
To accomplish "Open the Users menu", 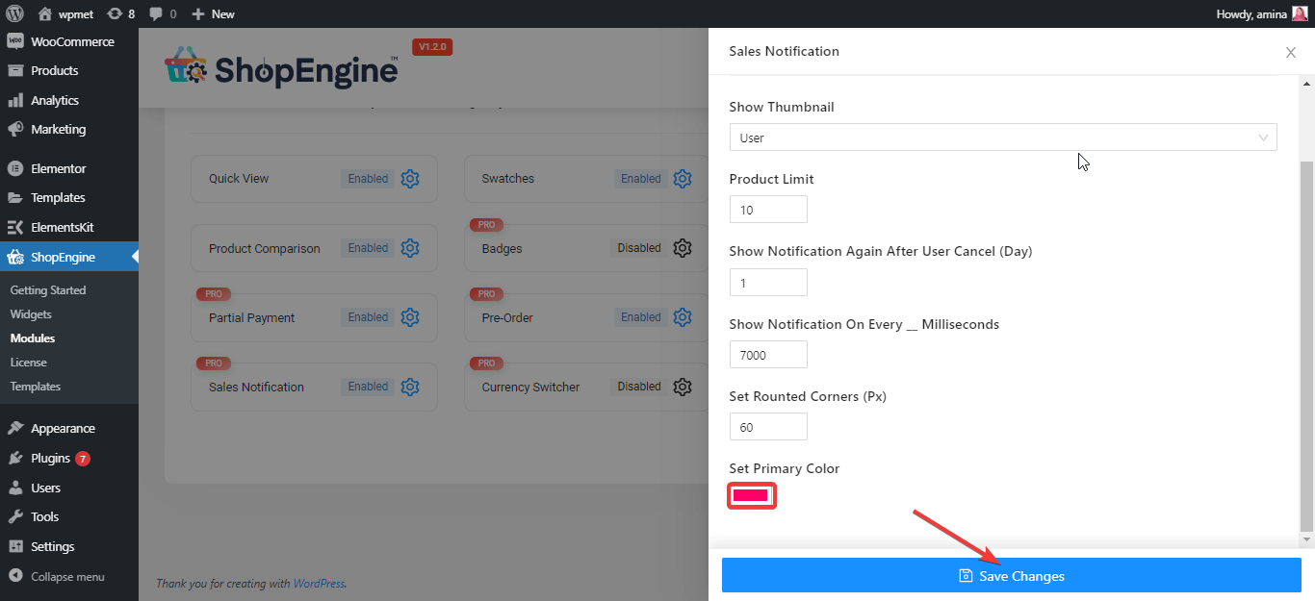I will tap(69, 488).
